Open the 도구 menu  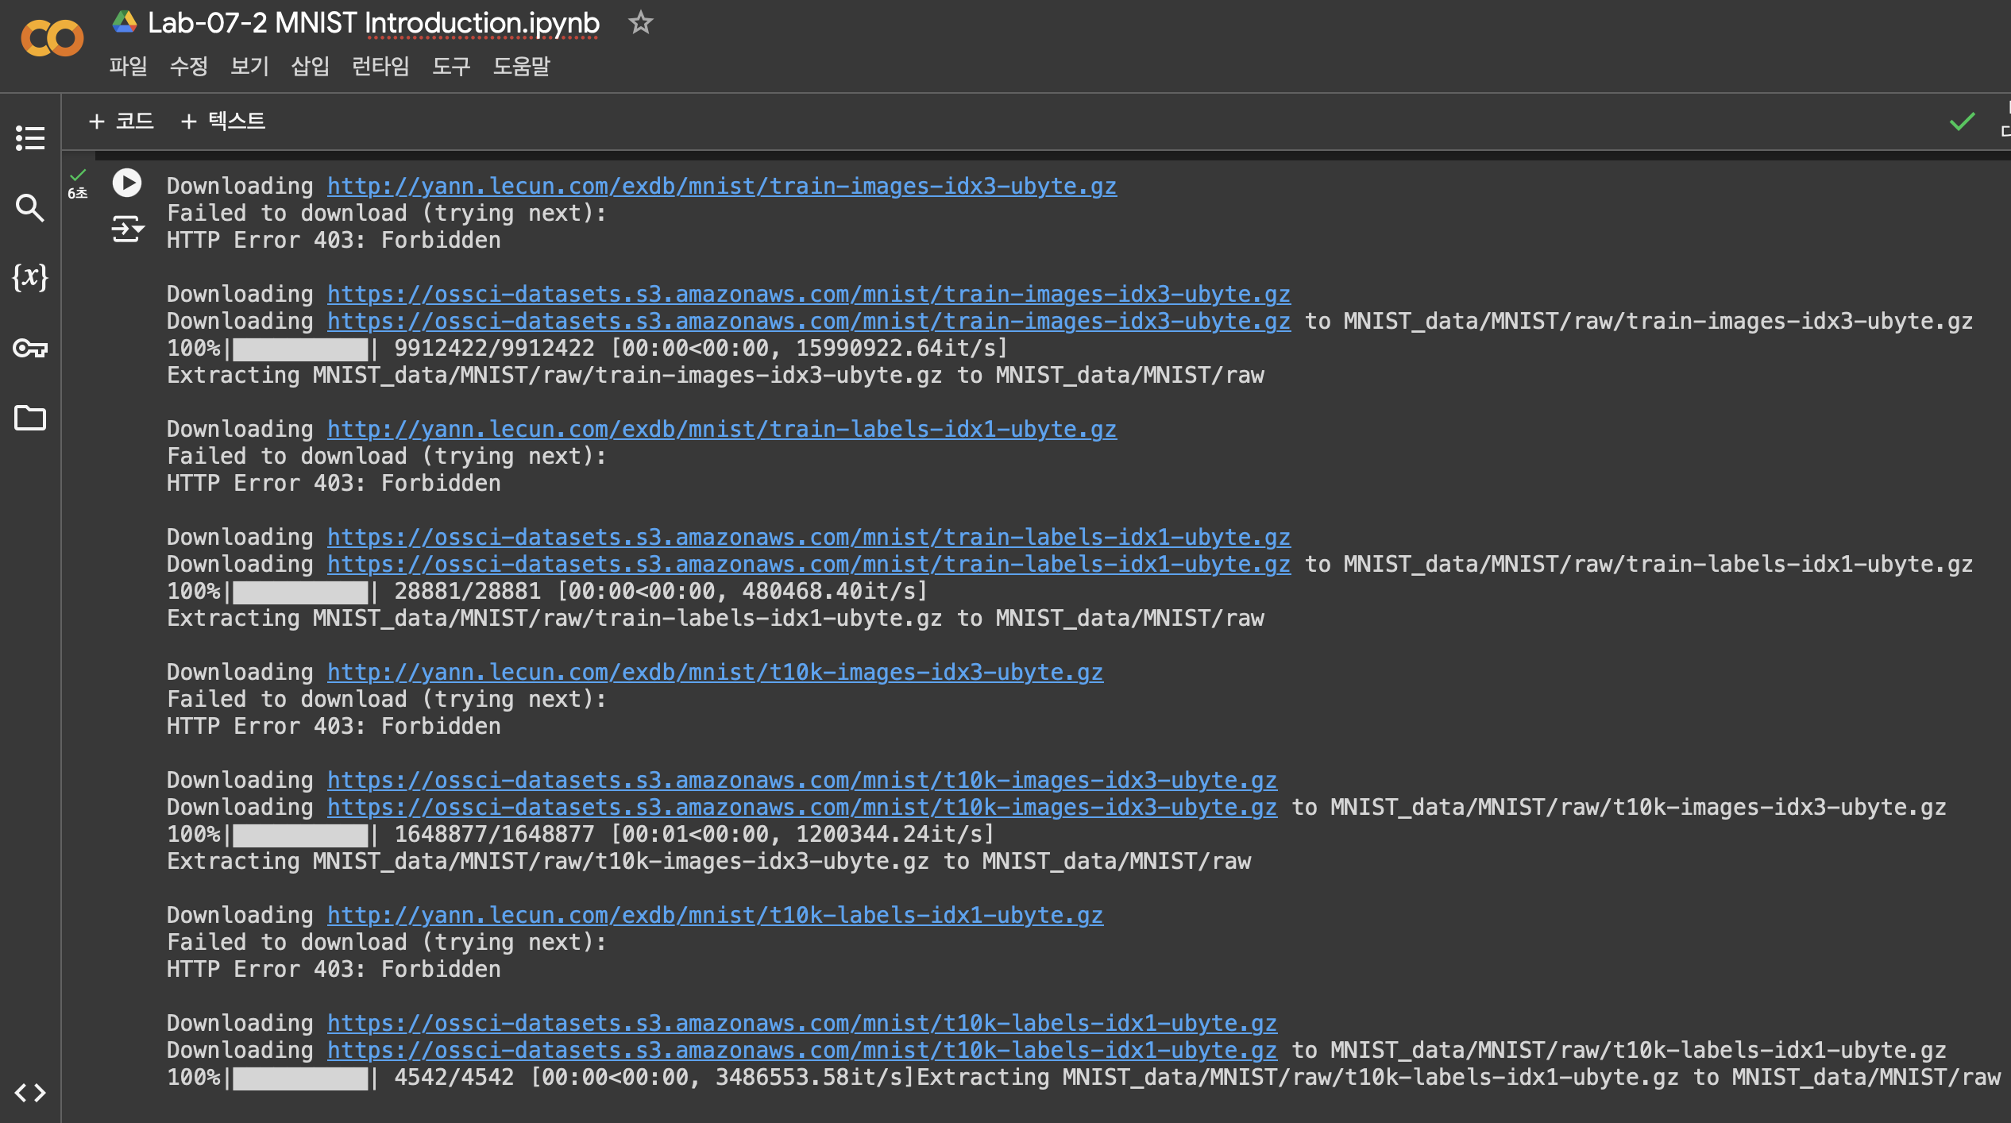coord(450,67)
